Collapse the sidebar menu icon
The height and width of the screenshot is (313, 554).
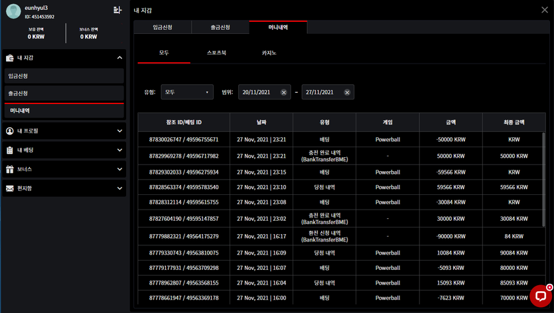click(117, 10)
